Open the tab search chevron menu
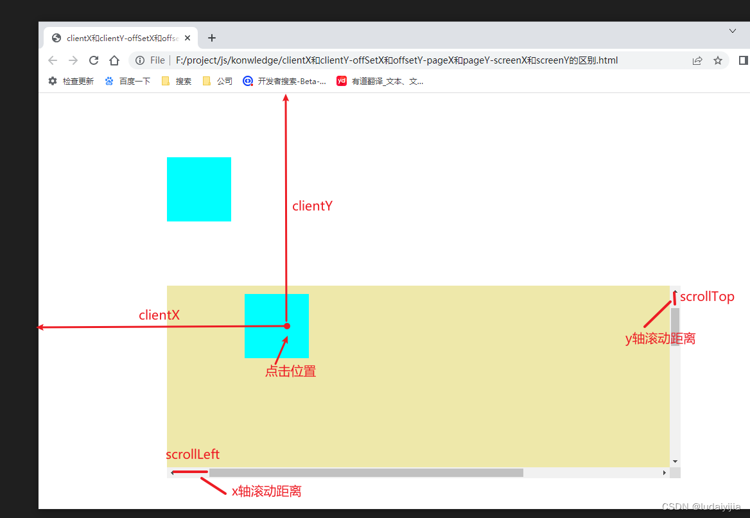 click(x=733, y=31)
